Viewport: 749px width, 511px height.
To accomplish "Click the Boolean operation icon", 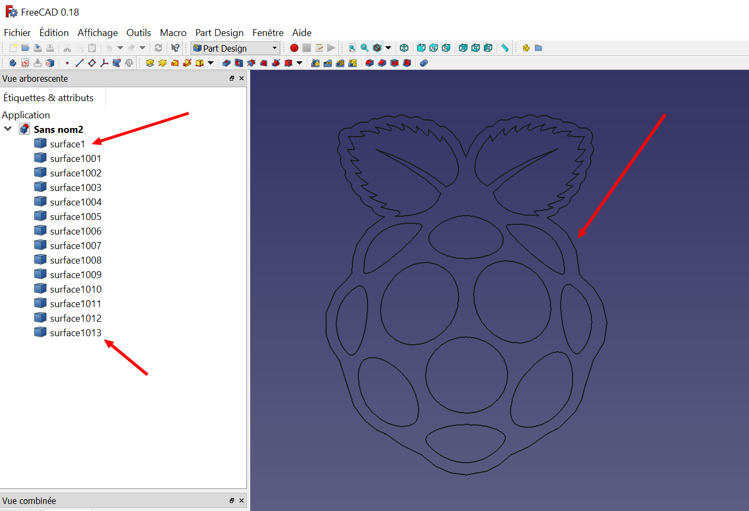I will [x=424, y=63].
